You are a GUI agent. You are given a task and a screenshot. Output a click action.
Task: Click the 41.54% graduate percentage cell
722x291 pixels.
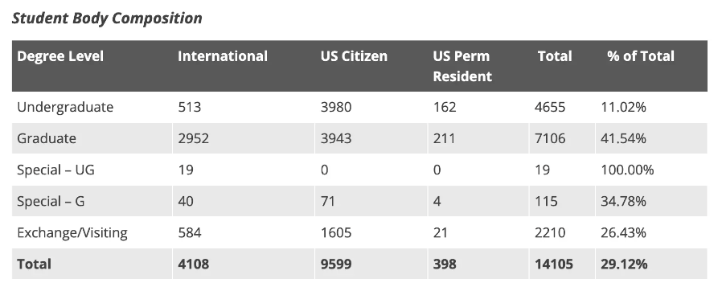tap(623, 138)
